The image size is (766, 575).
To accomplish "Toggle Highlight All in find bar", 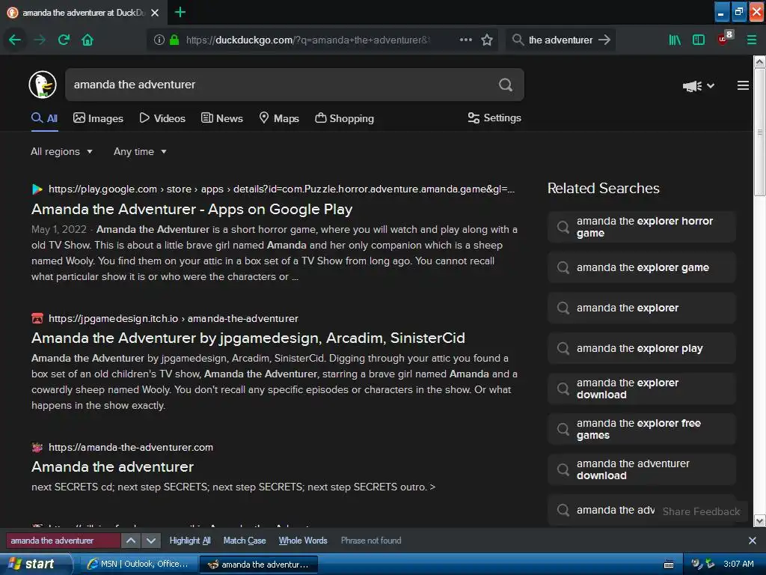I will pyautogui.click(x=190, y=541).
